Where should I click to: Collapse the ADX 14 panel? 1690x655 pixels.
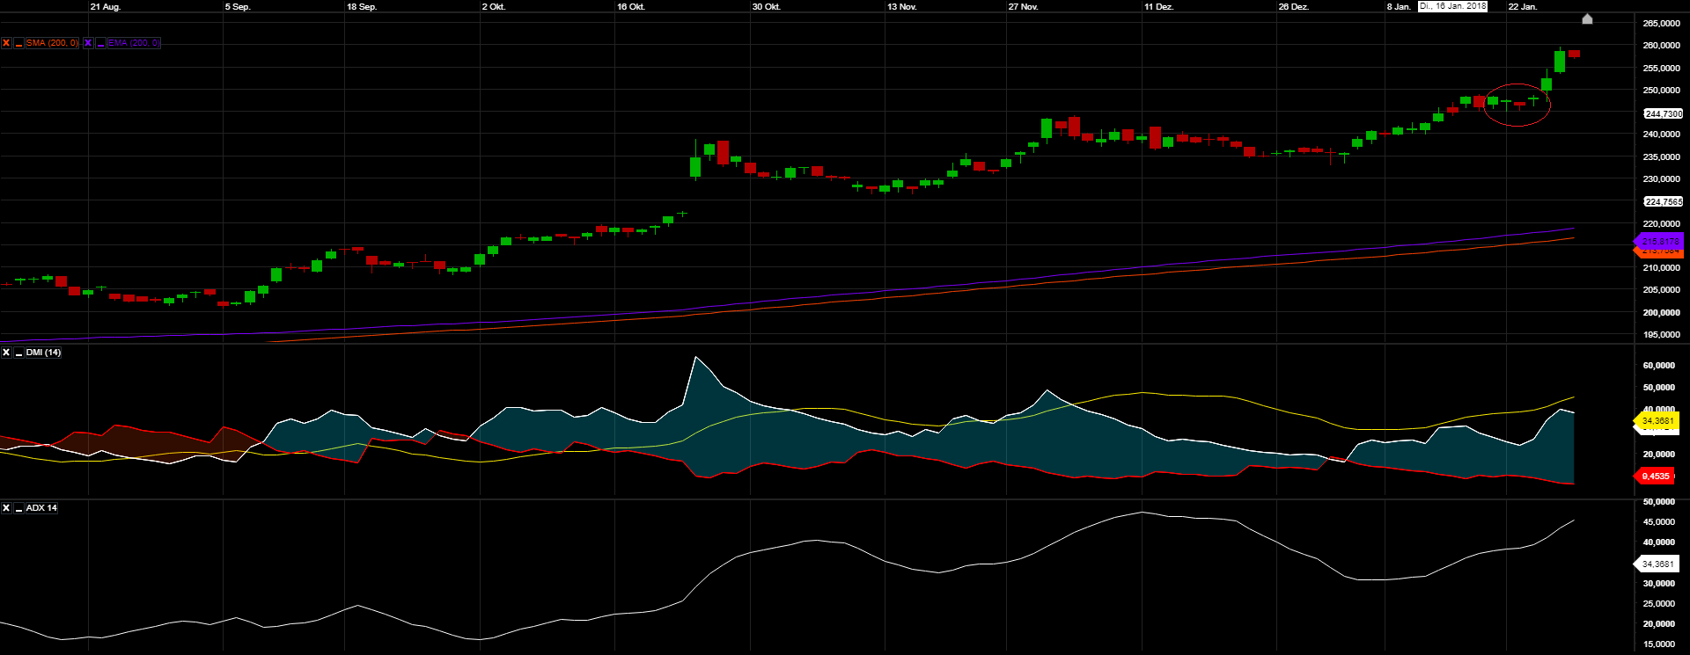(18, 508)
